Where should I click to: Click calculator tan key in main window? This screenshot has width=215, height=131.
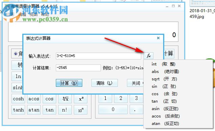tap(49, 110)
